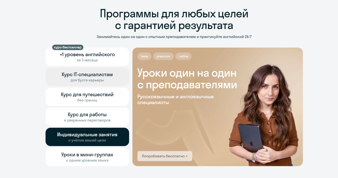The width and height of the screenshot is (338, 178).
Task: Select '+1 уровень английского' course tab
Action: click(x=87, y=57)
